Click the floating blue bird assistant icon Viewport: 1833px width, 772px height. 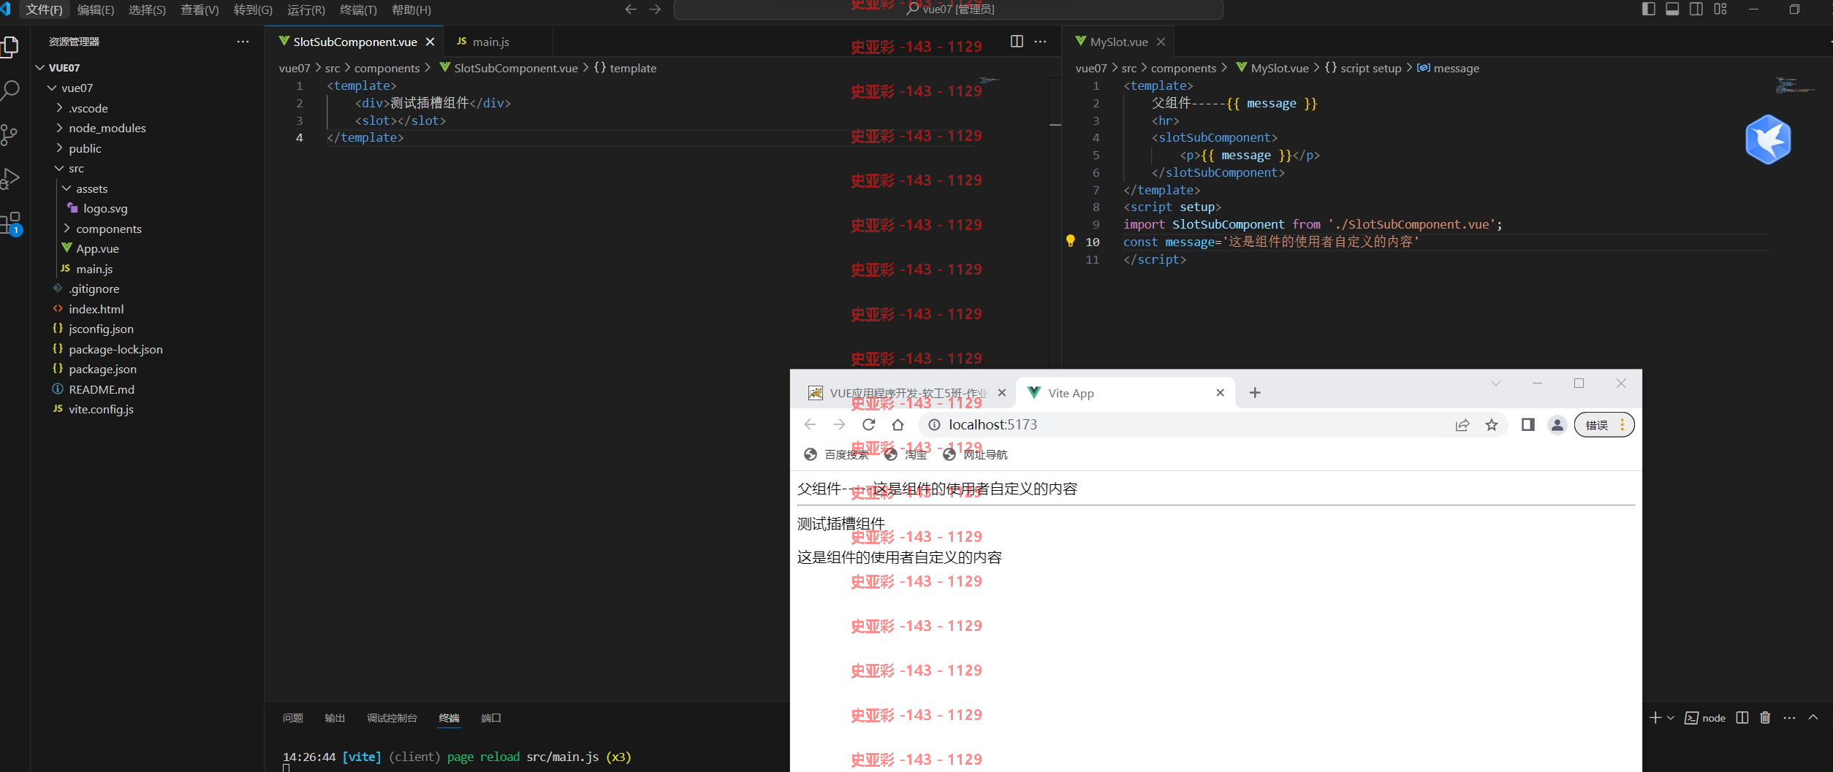(x=1768, y=140)
